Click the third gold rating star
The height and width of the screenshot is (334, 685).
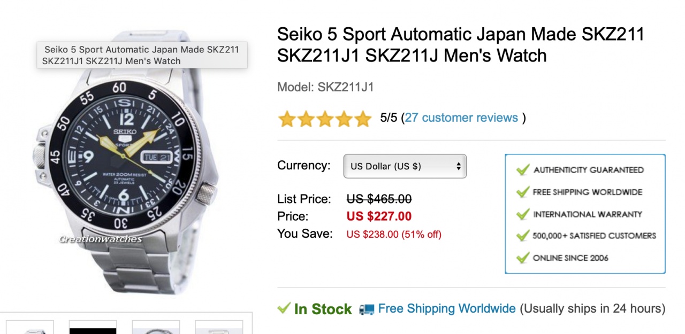pyautogui.click(x=325, y=119)
